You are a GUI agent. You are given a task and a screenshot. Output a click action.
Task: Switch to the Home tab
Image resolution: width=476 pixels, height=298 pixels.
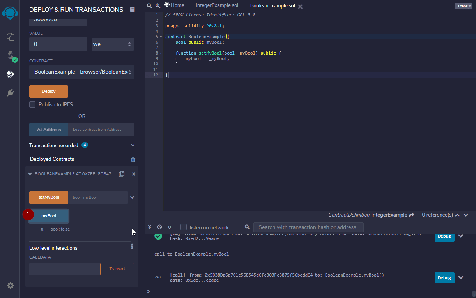click(174, 5)
